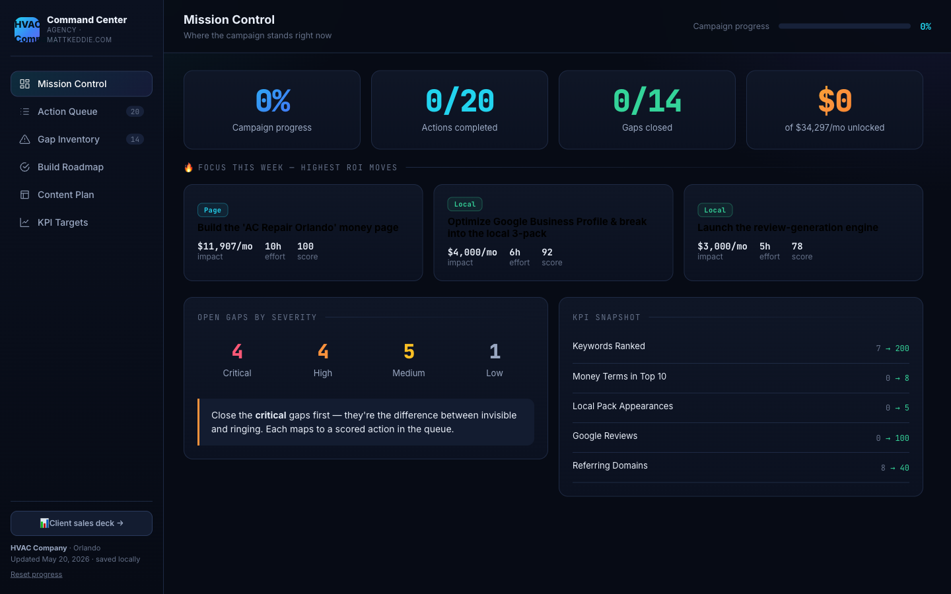
Task: Open Optimize Google Business Profile card
Action: click(553, 232)
